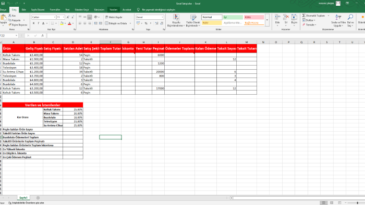365x205 pixels.
Task: Click the accounting currency format icon
Action: (138, 23)
